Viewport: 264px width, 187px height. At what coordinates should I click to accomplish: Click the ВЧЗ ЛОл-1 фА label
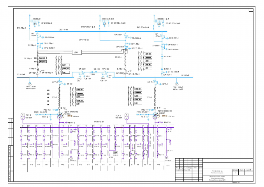coord(143,27)
